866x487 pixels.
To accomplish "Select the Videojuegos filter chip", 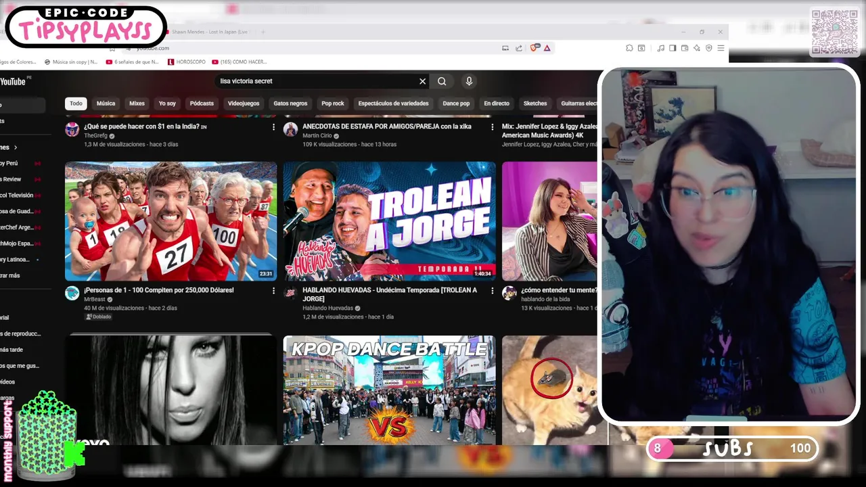I will (x=244, y=103).
